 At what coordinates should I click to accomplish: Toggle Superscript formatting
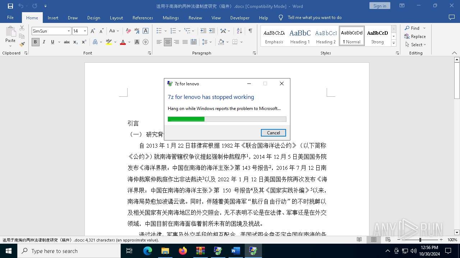click(84, 42)
